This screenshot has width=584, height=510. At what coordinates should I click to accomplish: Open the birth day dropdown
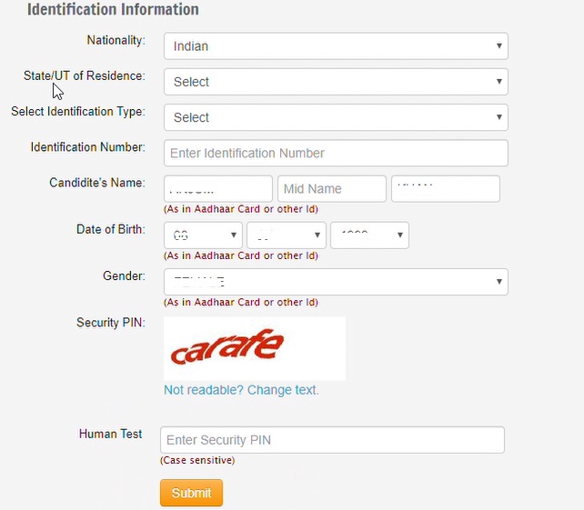coord(203,235)
